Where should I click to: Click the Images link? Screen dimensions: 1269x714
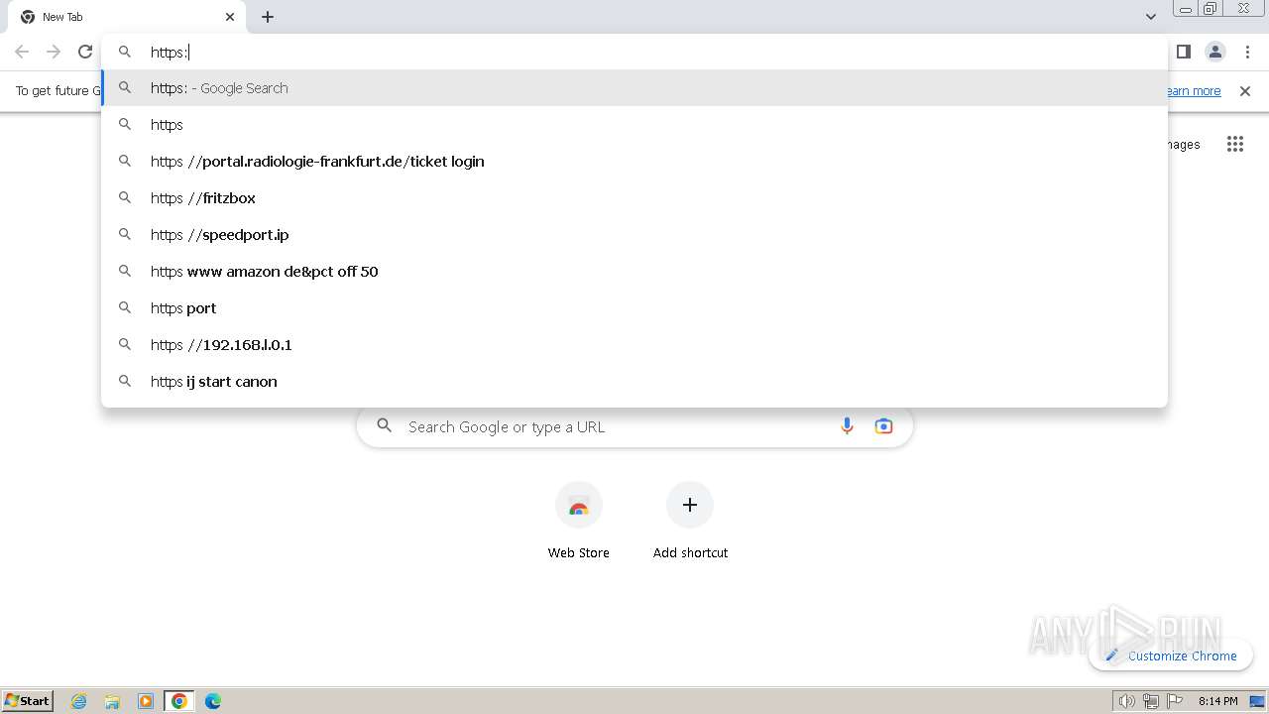[1184, 145]
